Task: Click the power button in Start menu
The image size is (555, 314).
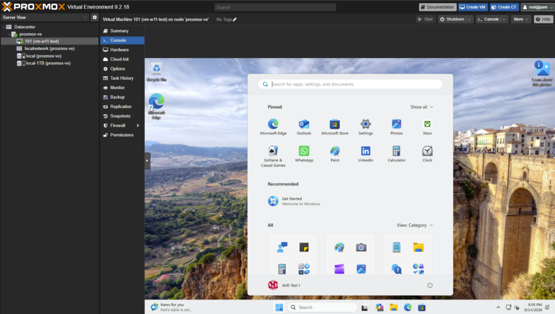Action: (x=430, y=285)
